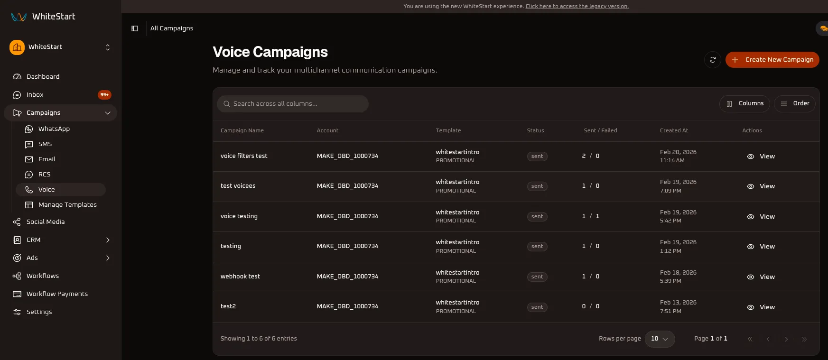Open the Workflows page
Viewport: 828px width, 360px height.
pos(60,276)
